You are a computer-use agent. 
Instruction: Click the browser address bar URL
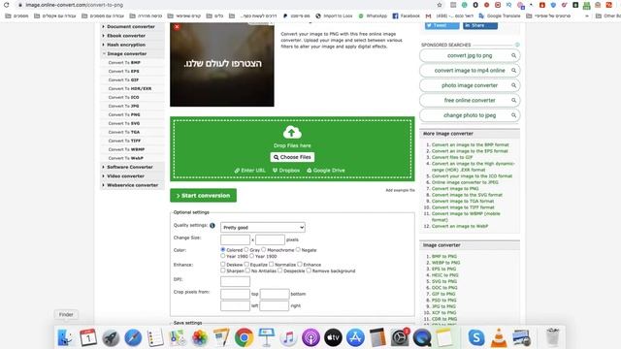coord(75,5)
